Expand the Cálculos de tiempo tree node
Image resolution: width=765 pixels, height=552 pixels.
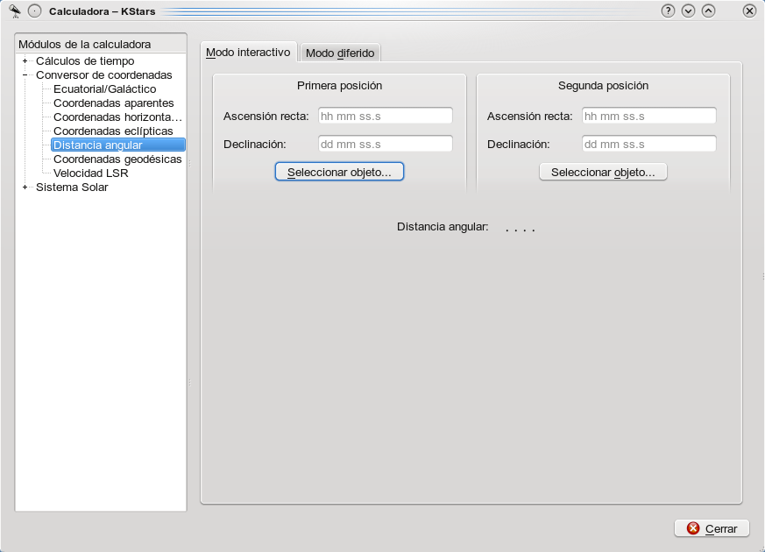coord(25,61)
